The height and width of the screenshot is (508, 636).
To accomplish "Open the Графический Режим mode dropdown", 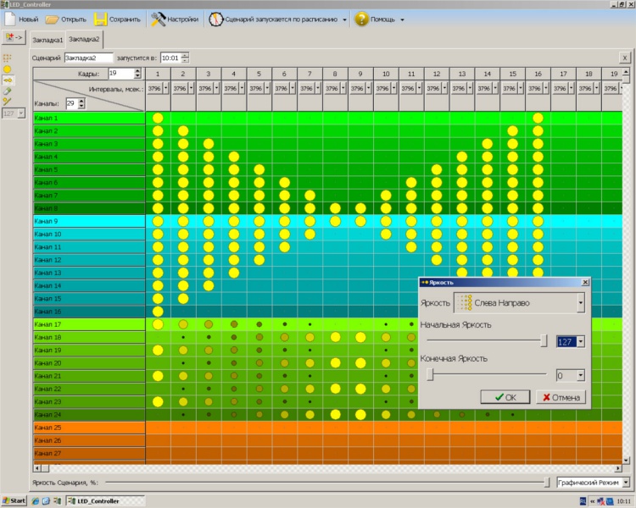I will tap(626, 482).
